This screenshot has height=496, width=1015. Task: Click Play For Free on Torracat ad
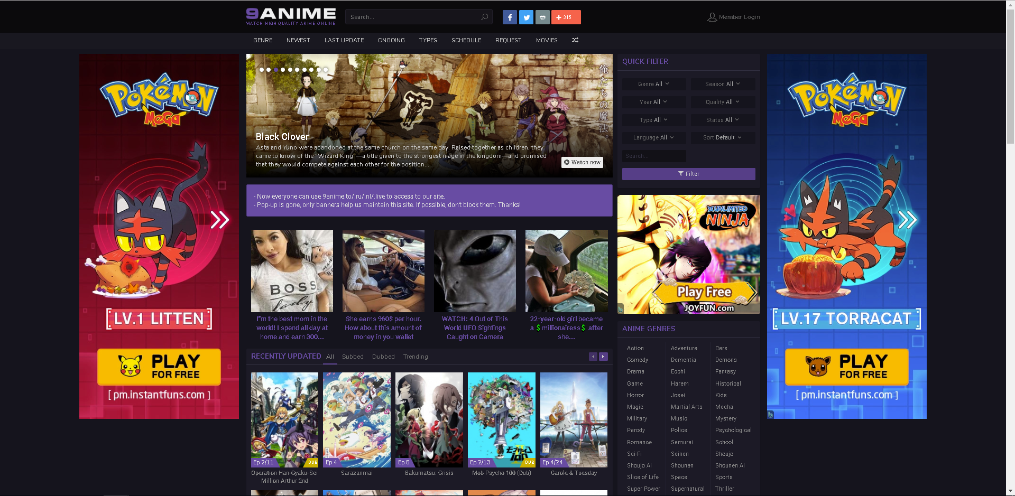tap(846, 367)
